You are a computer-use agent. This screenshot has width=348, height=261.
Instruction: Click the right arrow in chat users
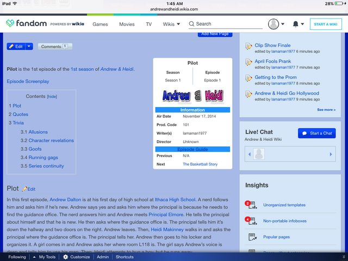click(x=331, y=154)
